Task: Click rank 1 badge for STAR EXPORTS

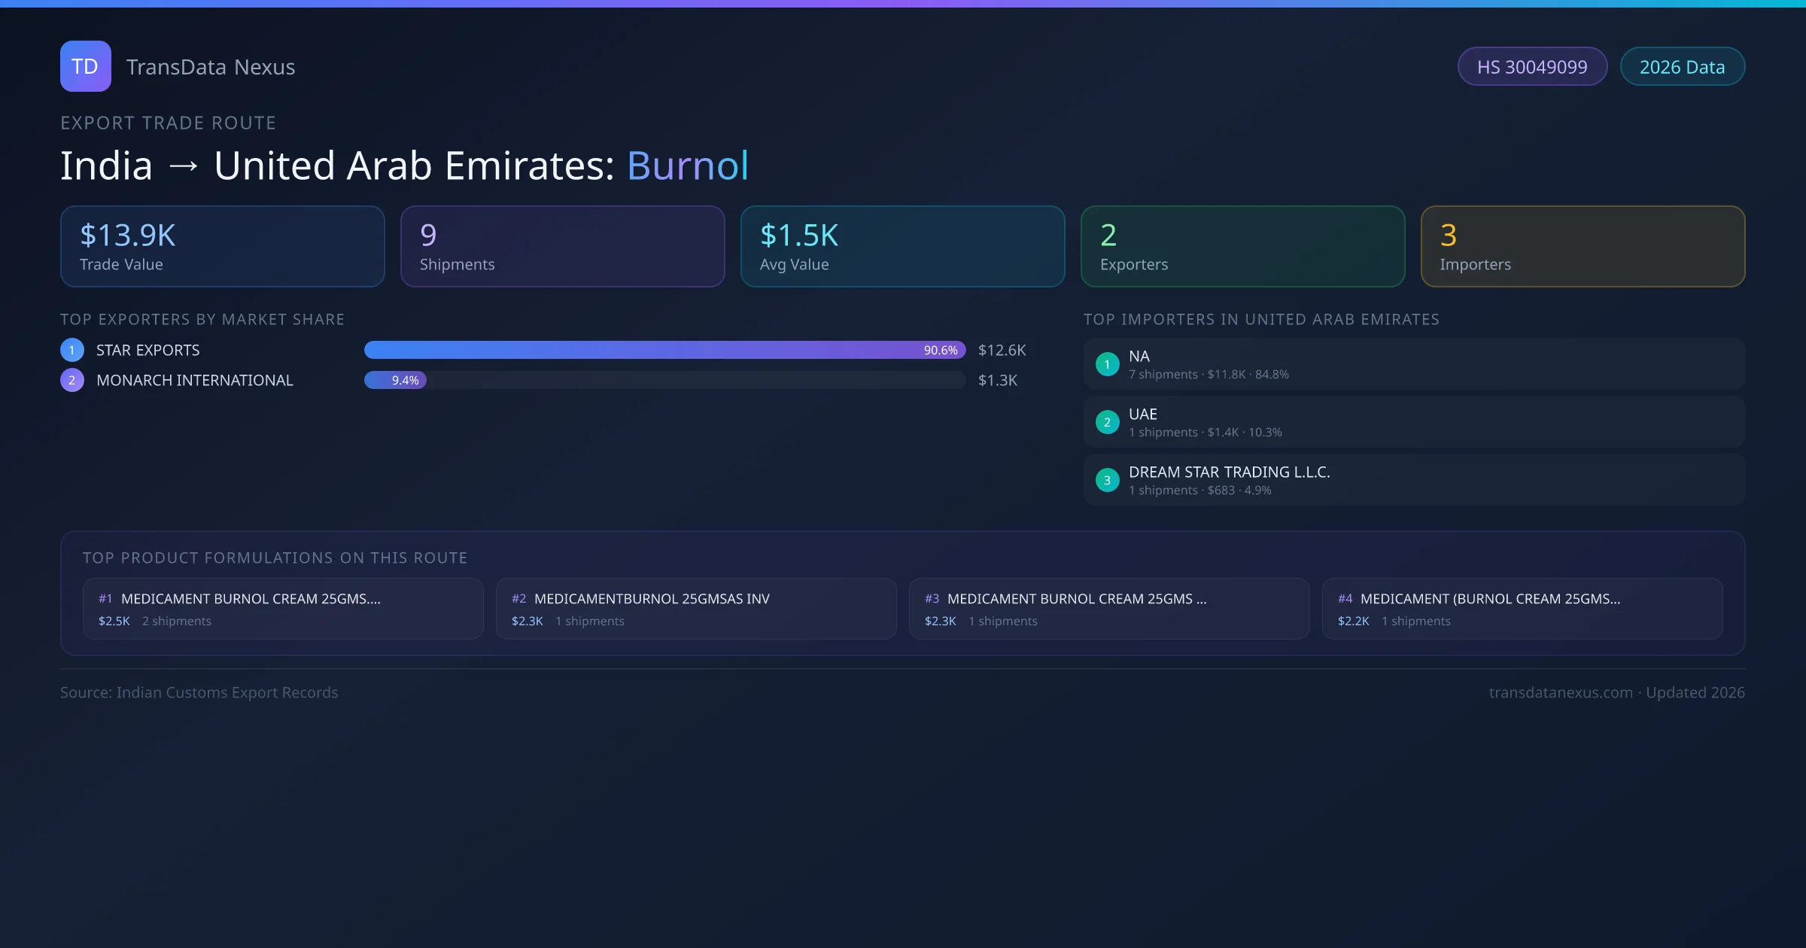Action: point(72,350)
